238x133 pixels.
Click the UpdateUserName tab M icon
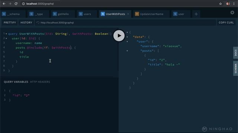point(137,14)
